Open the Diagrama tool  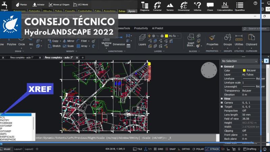click(145, 6)
